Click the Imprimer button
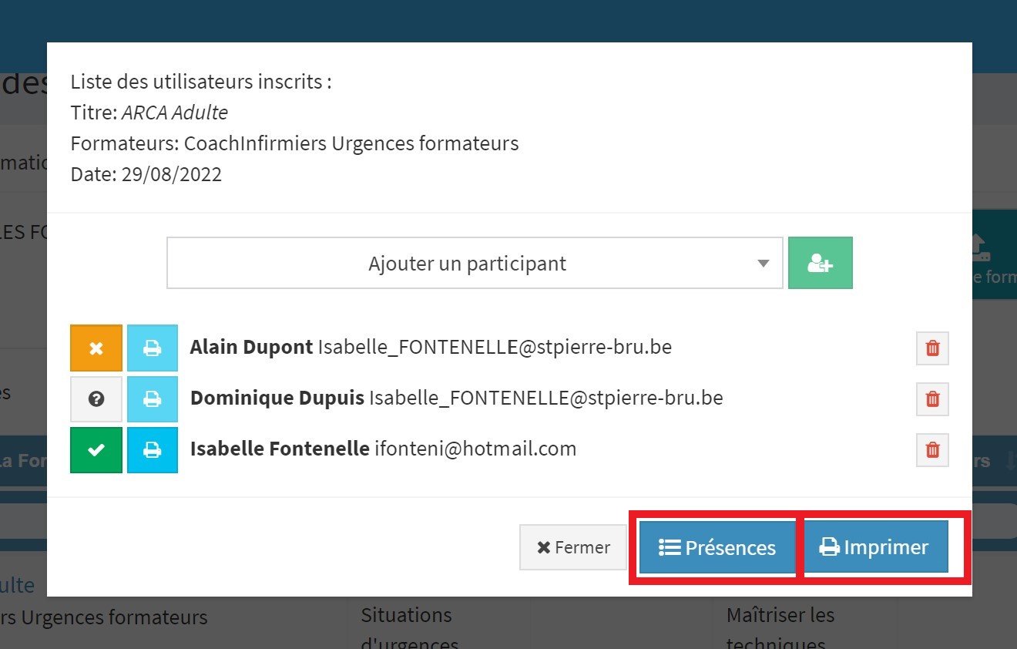The width and height of the screenshot is (1017, 649). point(874,547)
